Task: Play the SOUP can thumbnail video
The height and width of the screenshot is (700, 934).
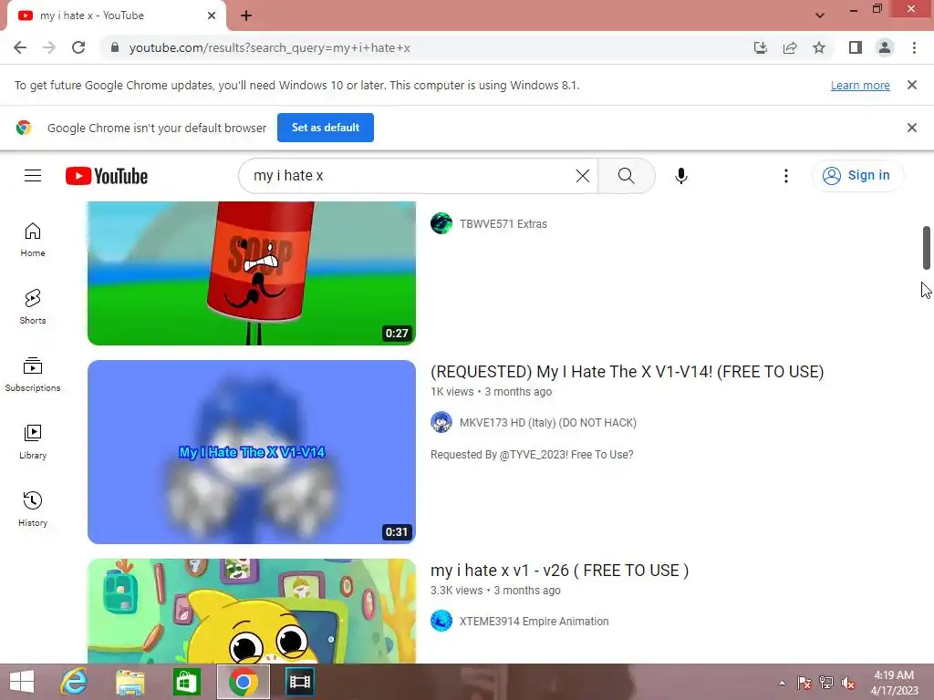Action: click(x=252, y=273)
